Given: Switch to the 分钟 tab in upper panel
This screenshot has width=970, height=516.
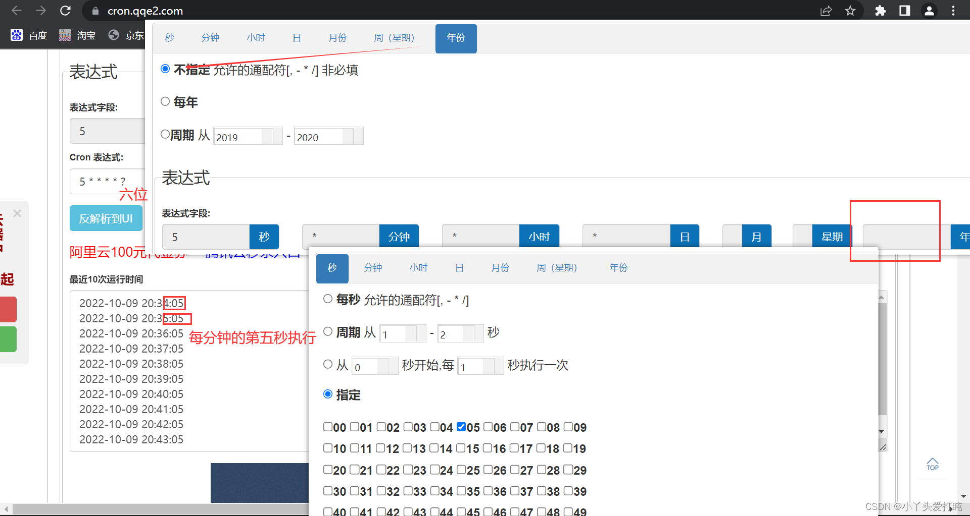Looking at the screenshot, I should tap(210, 38).
